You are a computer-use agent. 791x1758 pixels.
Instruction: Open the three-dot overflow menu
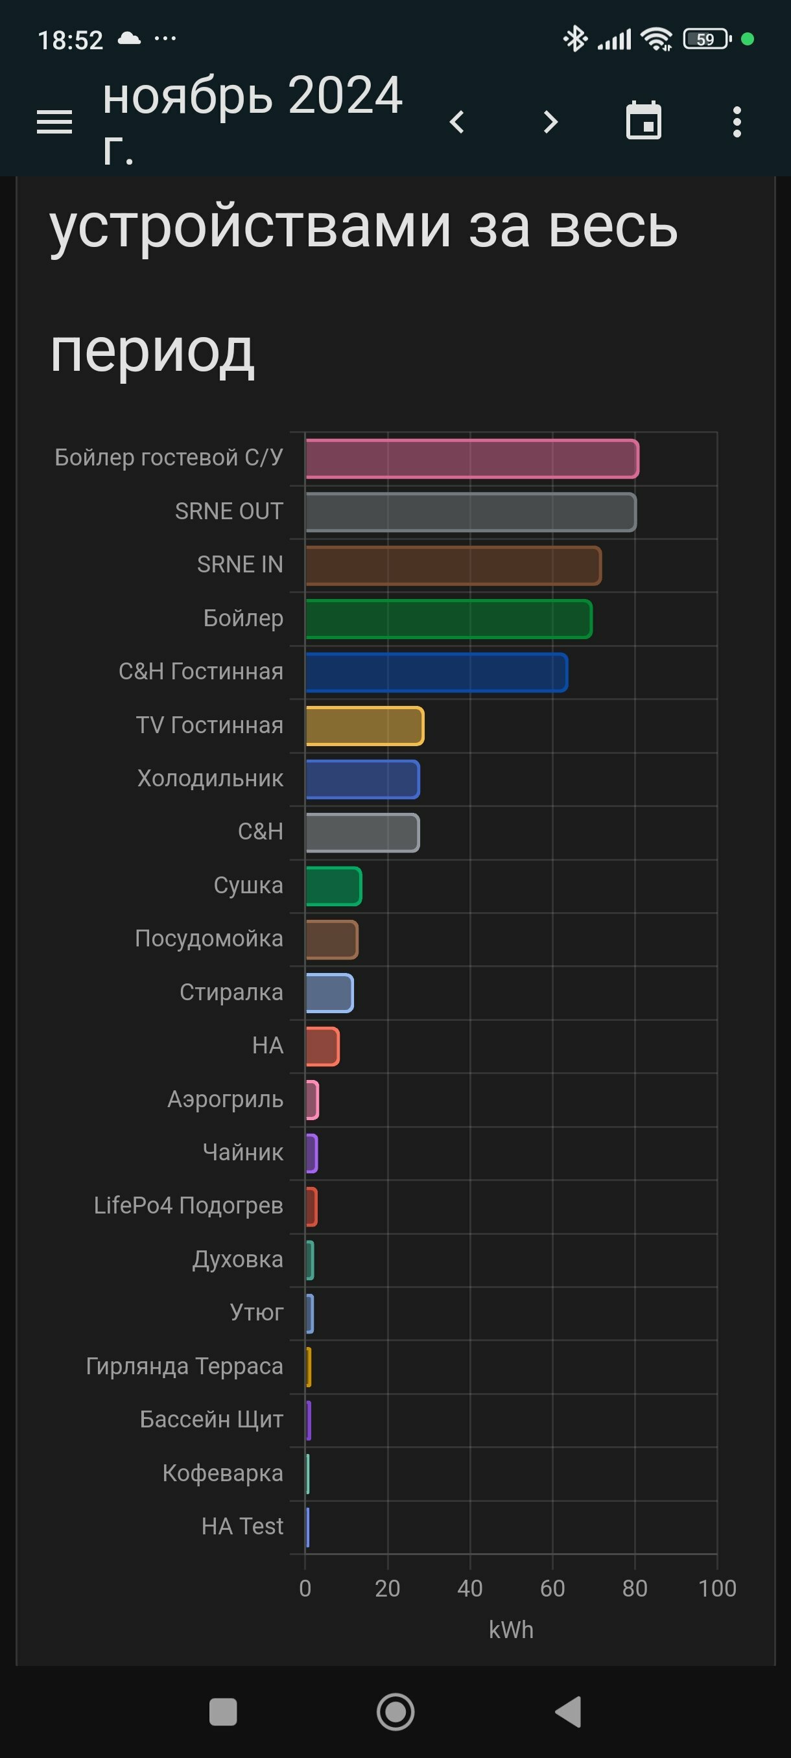tap(737, 122)
